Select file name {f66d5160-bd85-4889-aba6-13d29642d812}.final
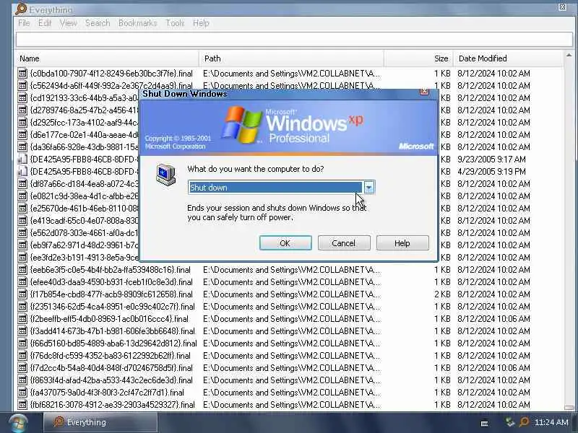 (x=113, y=344)
